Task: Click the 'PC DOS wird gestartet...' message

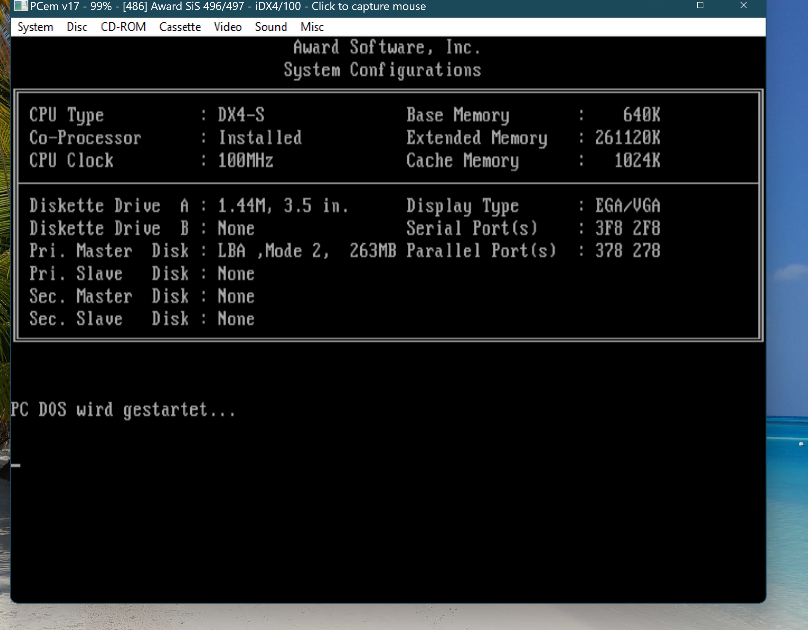Action: click(123, 410)
